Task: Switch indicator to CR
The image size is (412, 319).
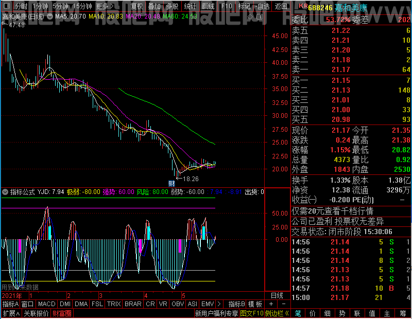Action: tap(150, 304)
